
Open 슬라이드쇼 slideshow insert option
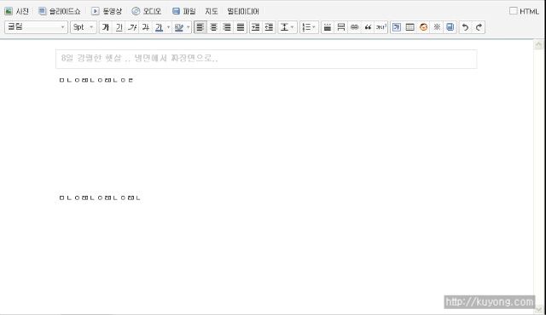[59, 11]
